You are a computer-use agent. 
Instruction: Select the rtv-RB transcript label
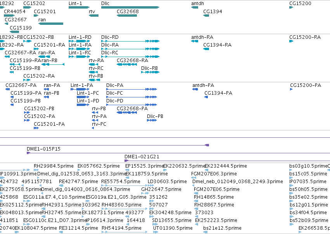pos(96,76)
